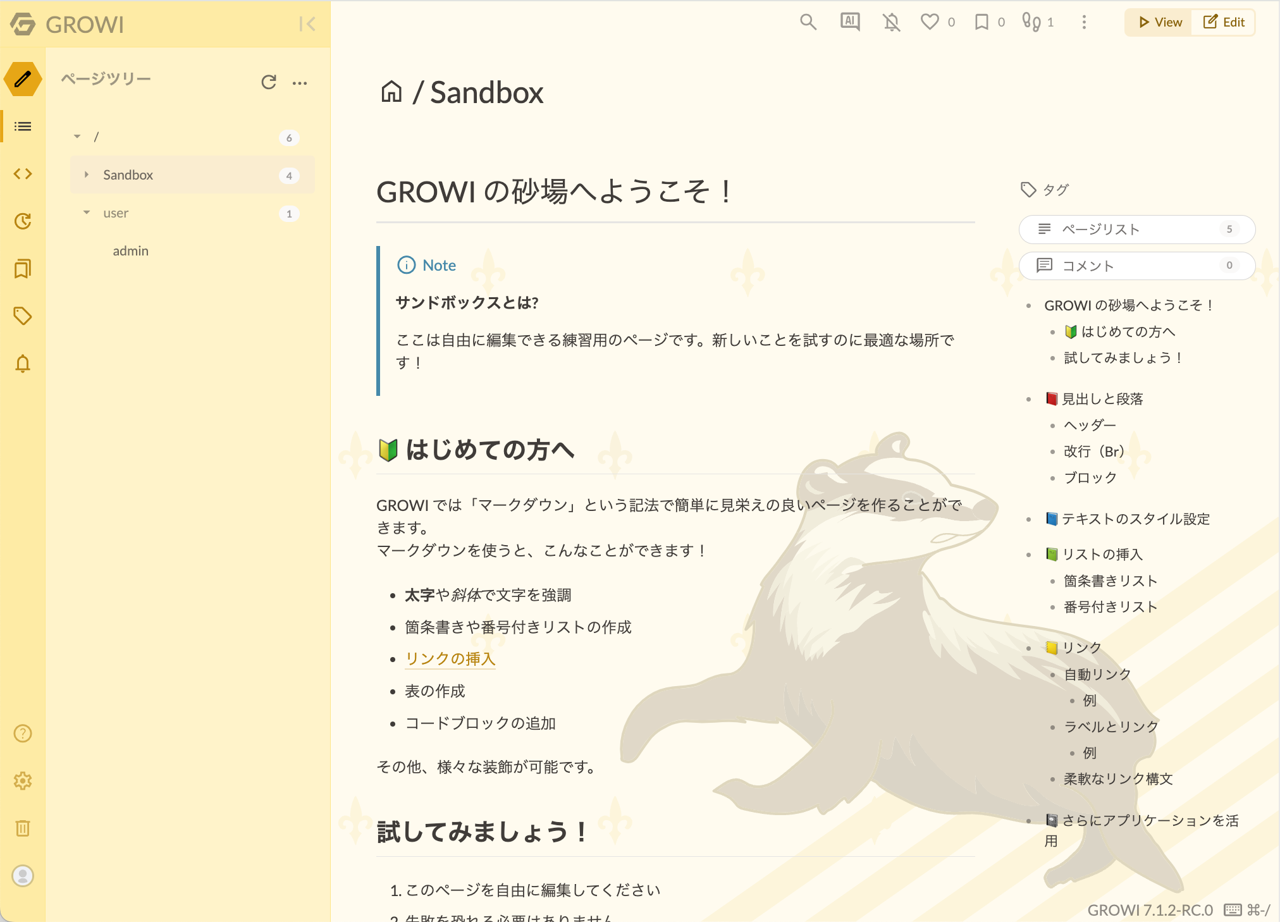Open the ページリスト button
1280x922 pixels.
point(1136,229)
